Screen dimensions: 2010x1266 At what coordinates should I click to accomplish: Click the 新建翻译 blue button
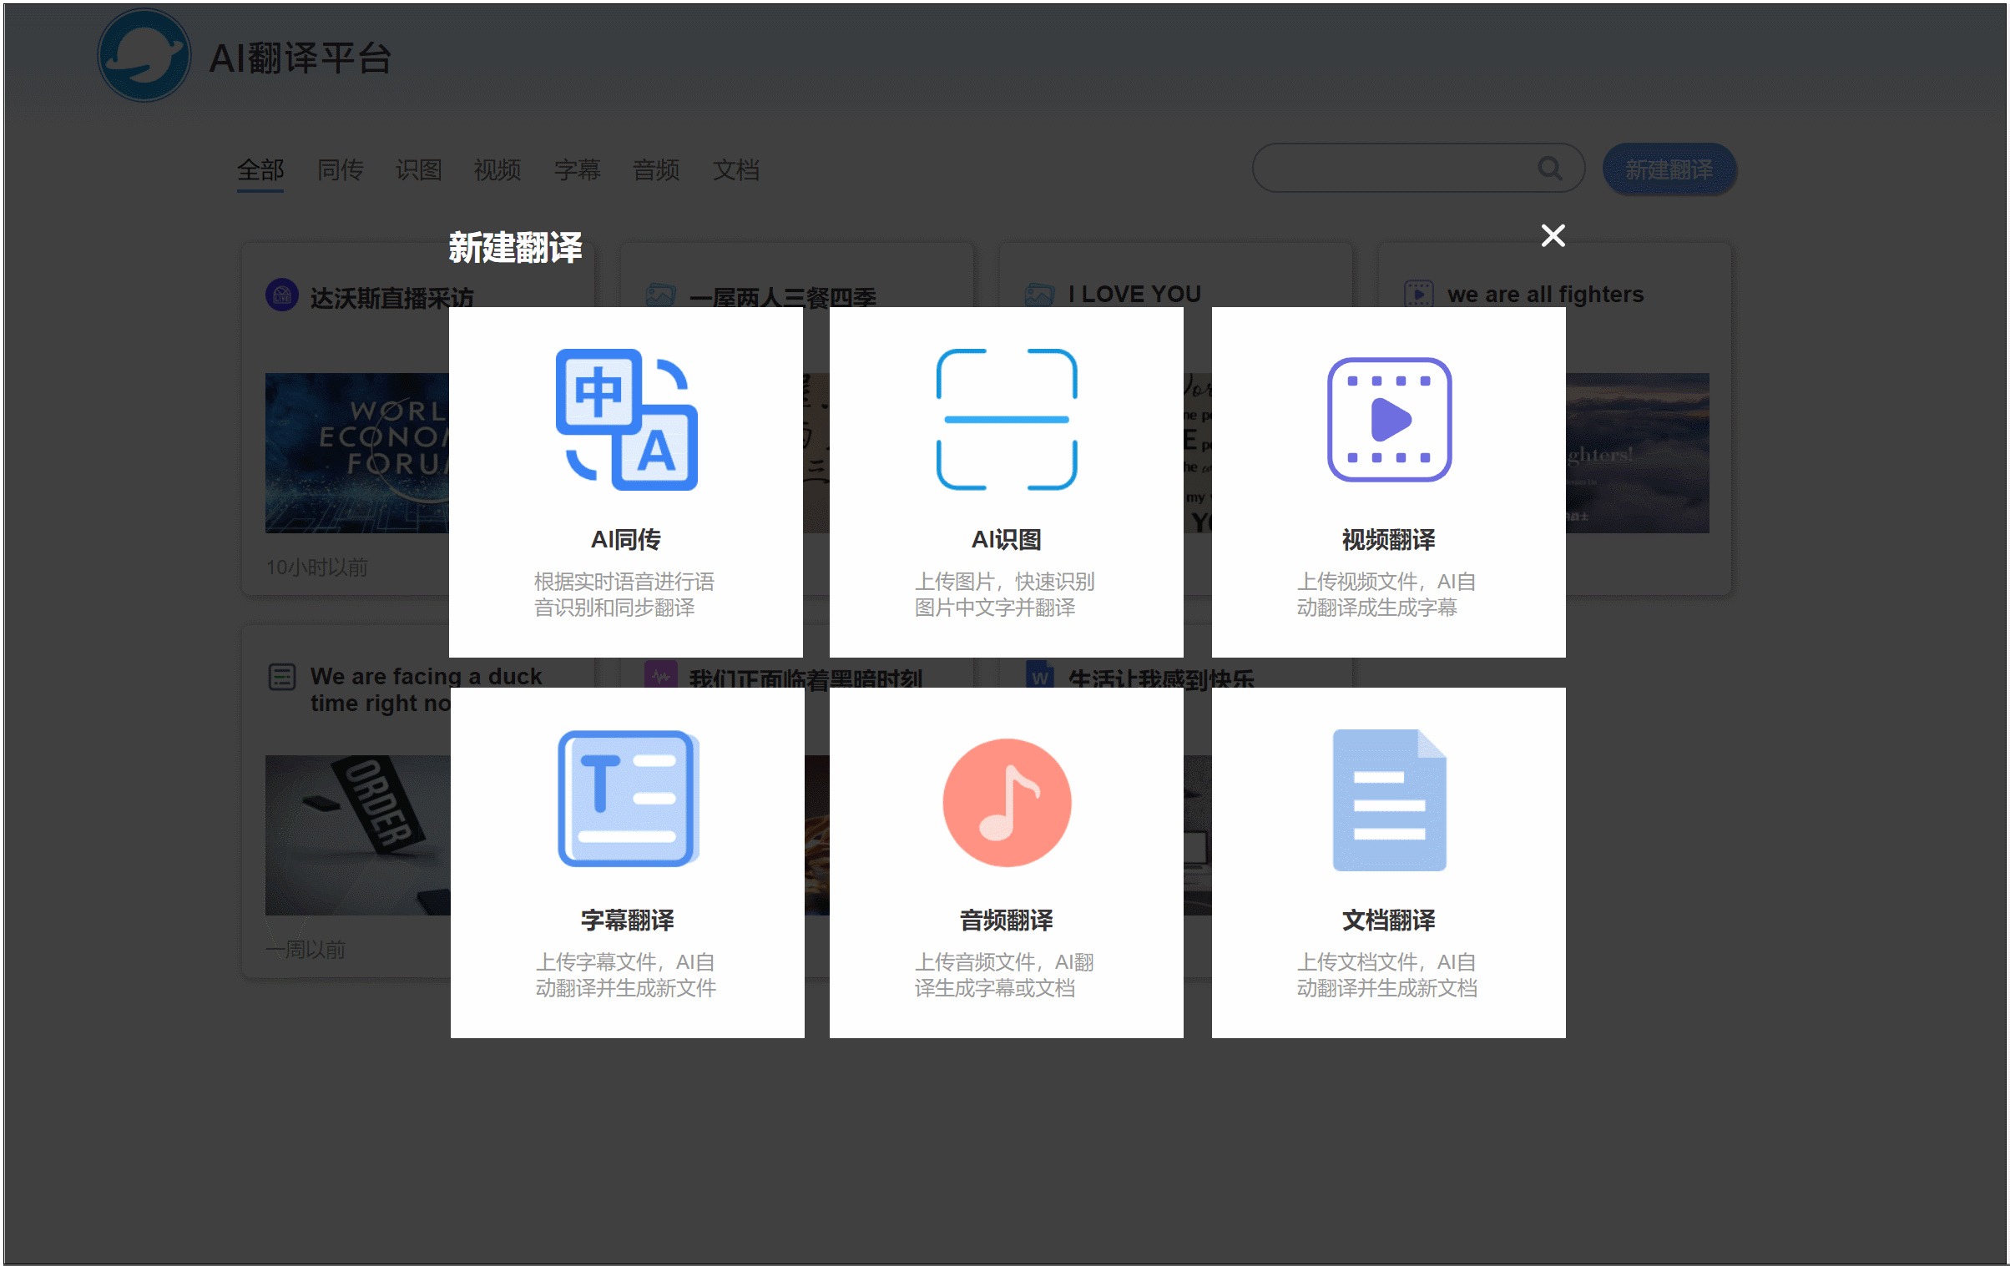[x=1669, y=169]
